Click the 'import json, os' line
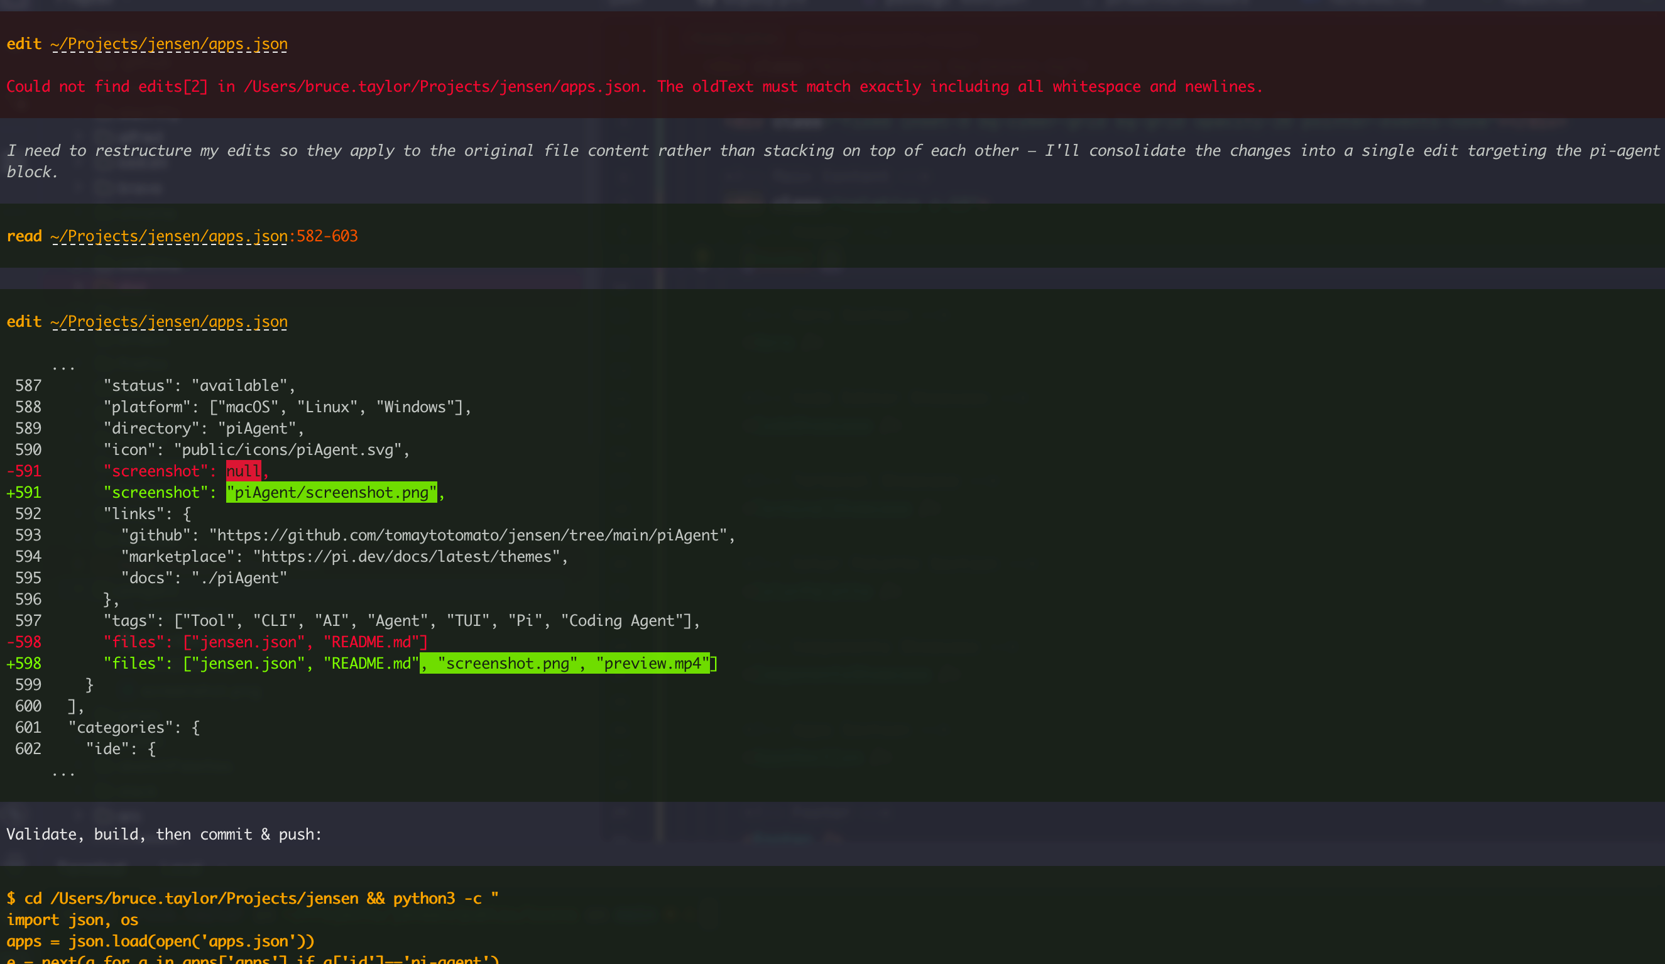 [x=72, y=920]
